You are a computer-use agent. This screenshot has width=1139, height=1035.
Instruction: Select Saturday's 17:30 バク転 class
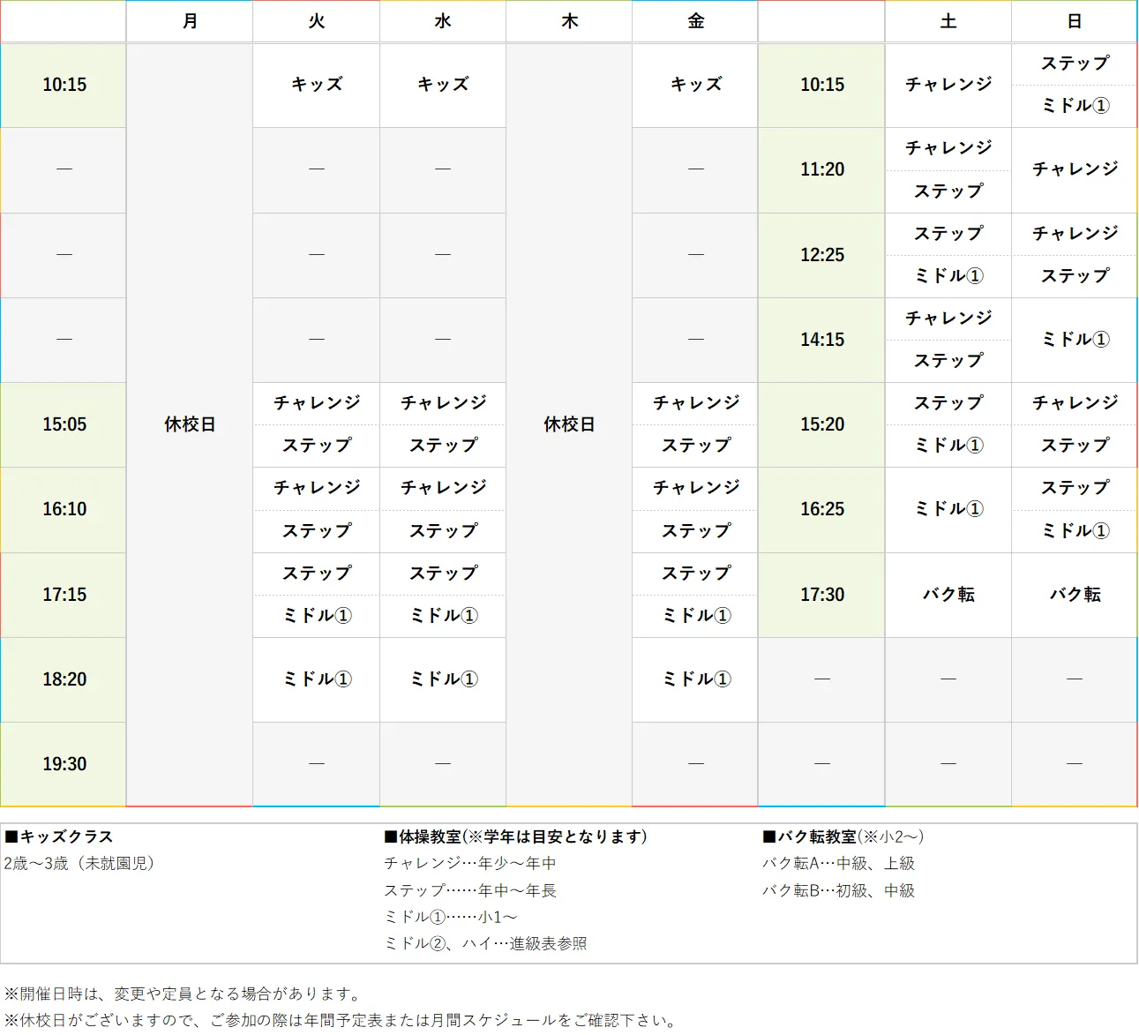tap(948, 595)
